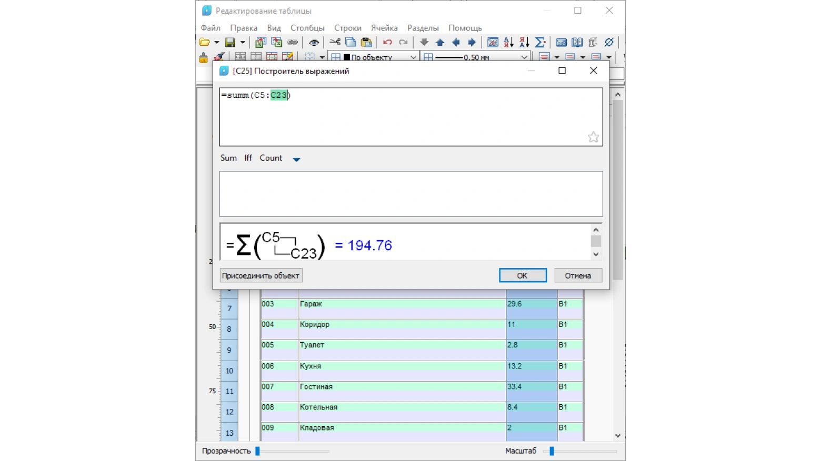Click the Sigma sum toolbar icon
The height and width of the screenshot is (461, 821).
pos(540,42)
